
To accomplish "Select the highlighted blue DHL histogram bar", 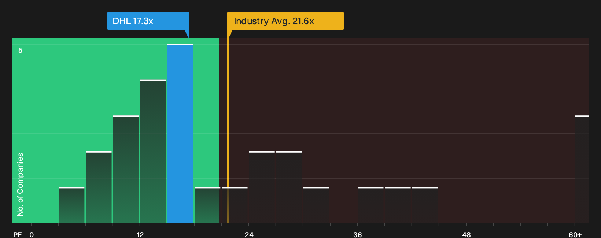I will (x=180, y=133).
